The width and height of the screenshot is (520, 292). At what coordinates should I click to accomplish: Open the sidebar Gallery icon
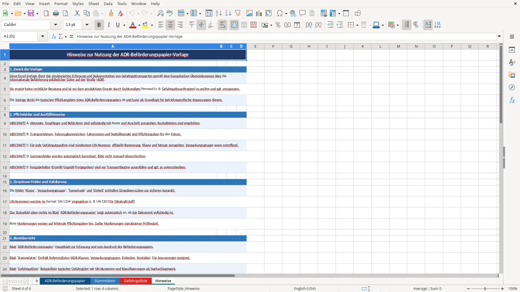(x=512, y=75)
